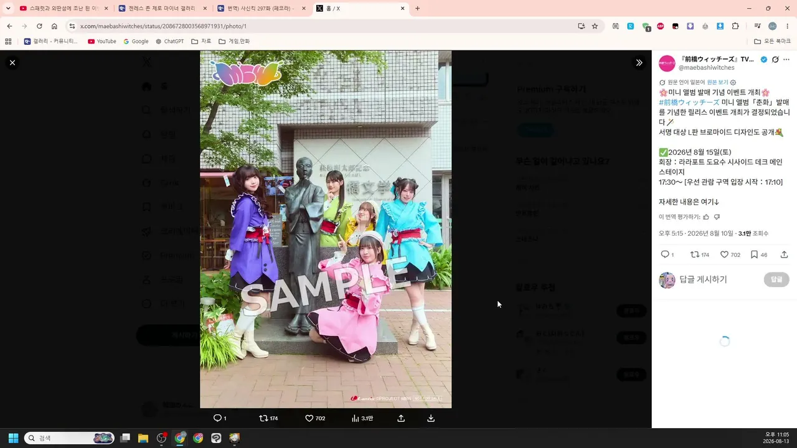
Task: Open view analytics icon under the photo
Action: pyautogui.click(x=356, y=418)
